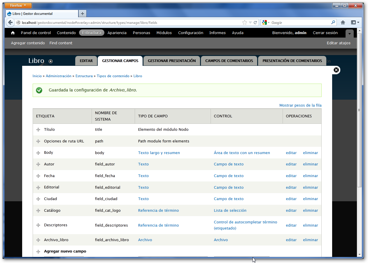
Task: Open the bookmarks menu dropdown button
Action: click(355, 22)
